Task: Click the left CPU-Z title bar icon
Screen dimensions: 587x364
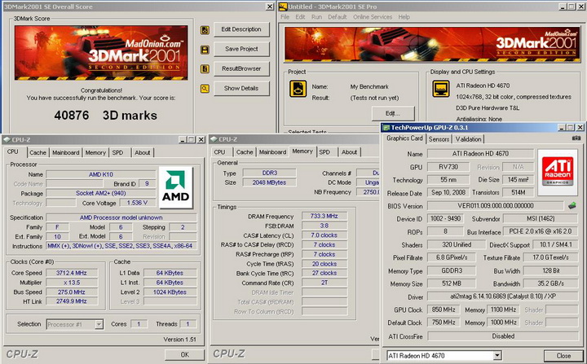Action: point(7,139)
